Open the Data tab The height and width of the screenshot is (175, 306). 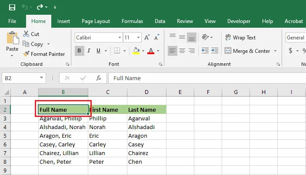tap(160, 21)
